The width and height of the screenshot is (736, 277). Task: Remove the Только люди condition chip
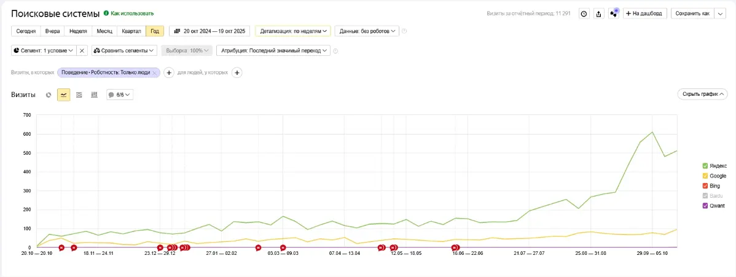tap(154, 72)
